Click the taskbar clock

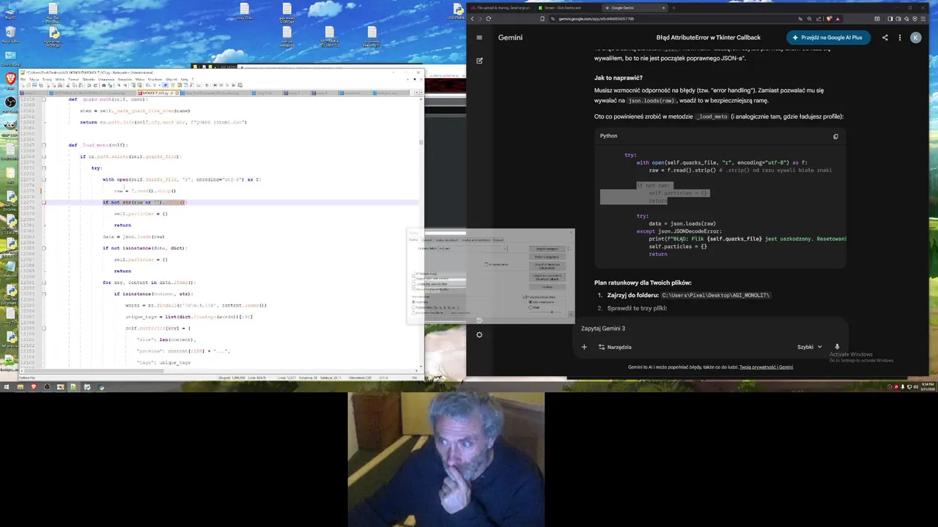(x=926, y=386)
